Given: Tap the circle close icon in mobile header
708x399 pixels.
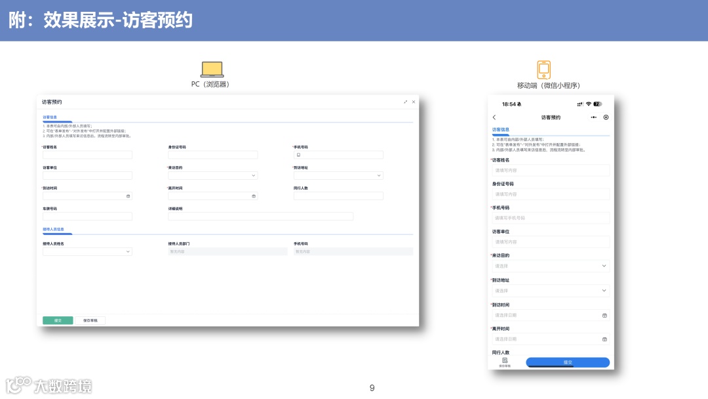Looking at the screenshot, I should pyautogui.click(x=606, y=117).
